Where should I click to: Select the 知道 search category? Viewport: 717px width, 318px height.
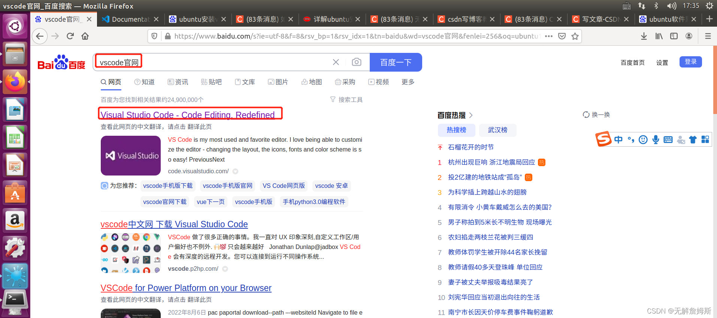144,82
